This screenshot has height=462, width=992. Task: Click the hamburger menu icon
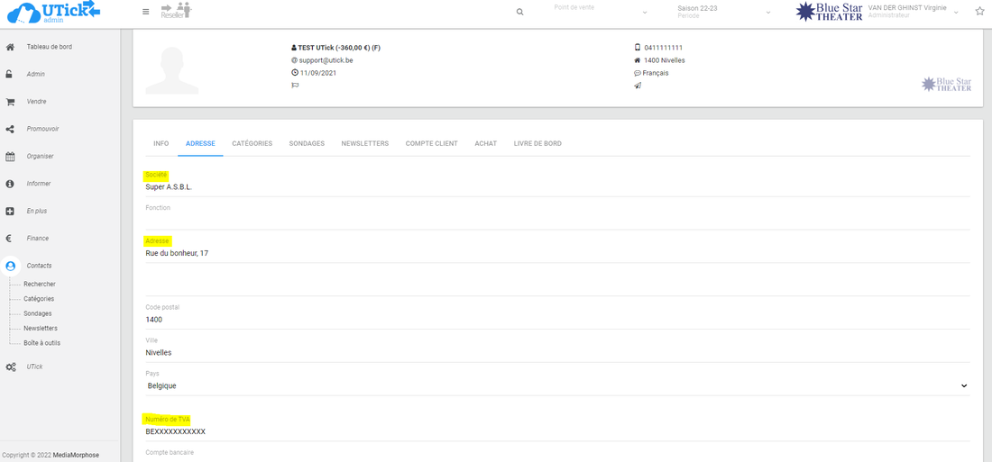146,12
